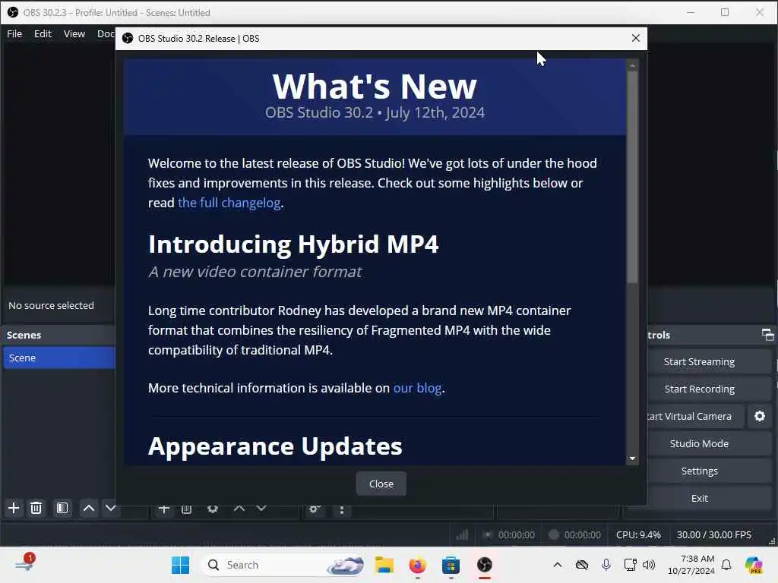Click 'CPU: 9.4%' in status bar
The width and height of the screenshot is (778, 583).
(x=638, y=534)
